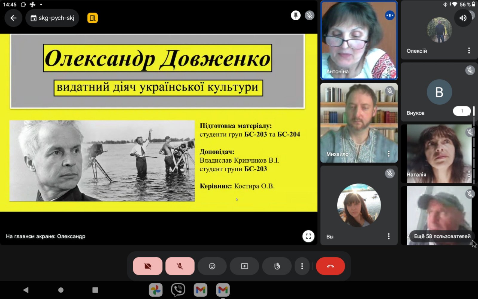Screen dimensions: 478x299
Task: Click the 'Керівник: Костира О.В.' text
Action: [237, 186]
